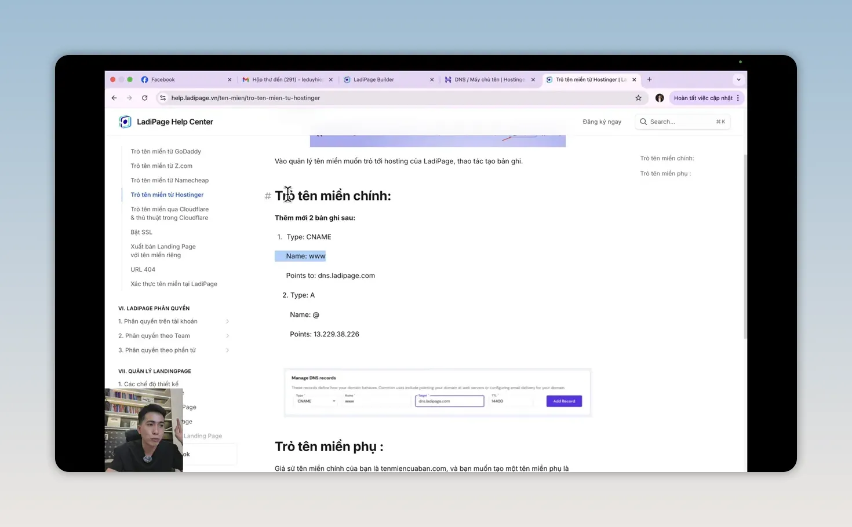Switch to the DNS / Máy chủ tên tab
Viewport: 852px width, 527px height.
pos(490,80)
